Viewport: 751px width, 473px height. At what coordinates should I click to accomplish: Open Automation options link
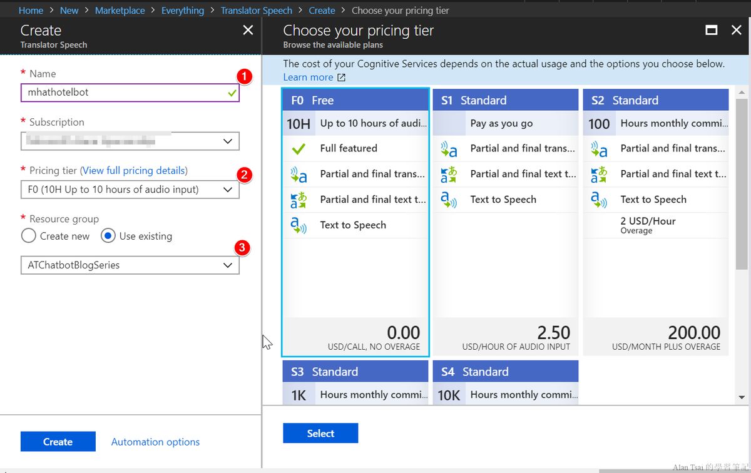click(x=155, y=442)
